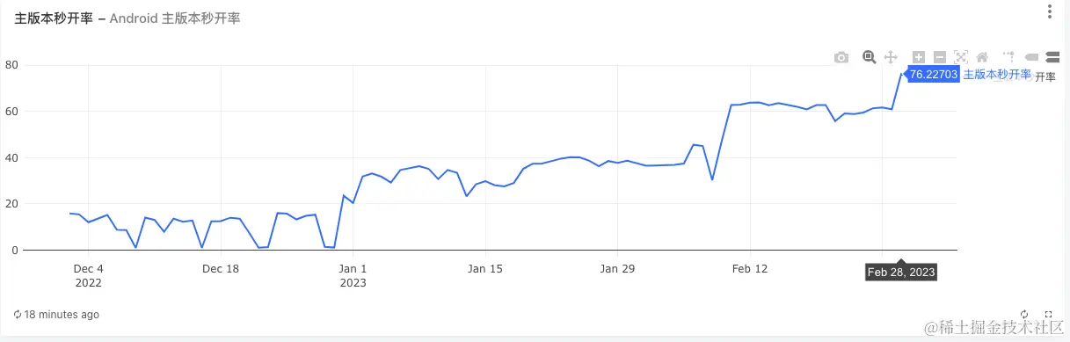Screen dimensions: 1070x342
Task: Toggle the 主版本秒开率 legend entry
Action: click(x=1045, y=77)
